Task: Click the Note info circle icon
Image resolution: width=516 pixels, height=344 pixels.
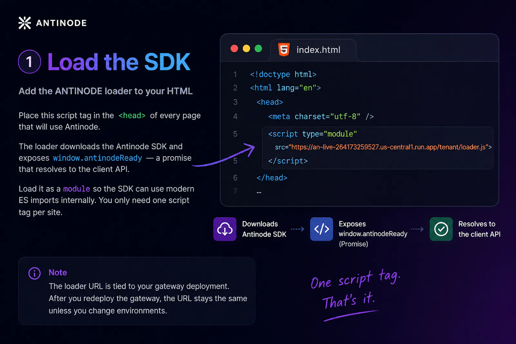Action: click(x=35, y=273)
